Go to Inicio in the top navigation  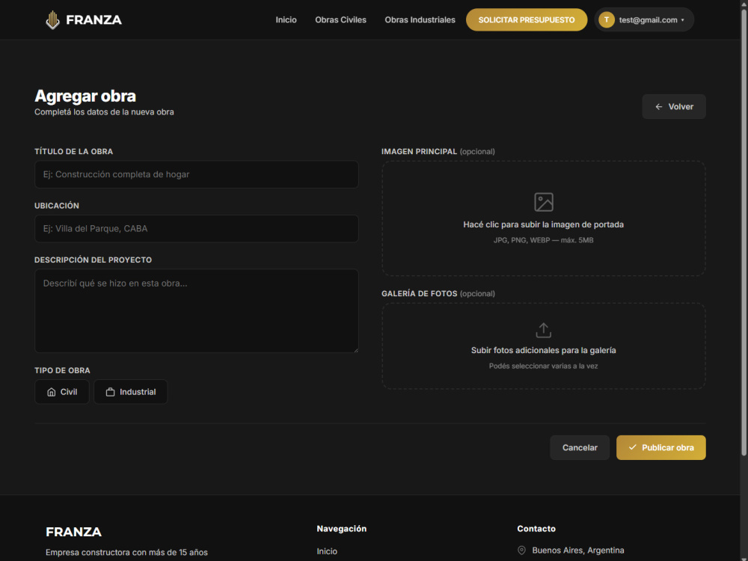coord(286,20)
